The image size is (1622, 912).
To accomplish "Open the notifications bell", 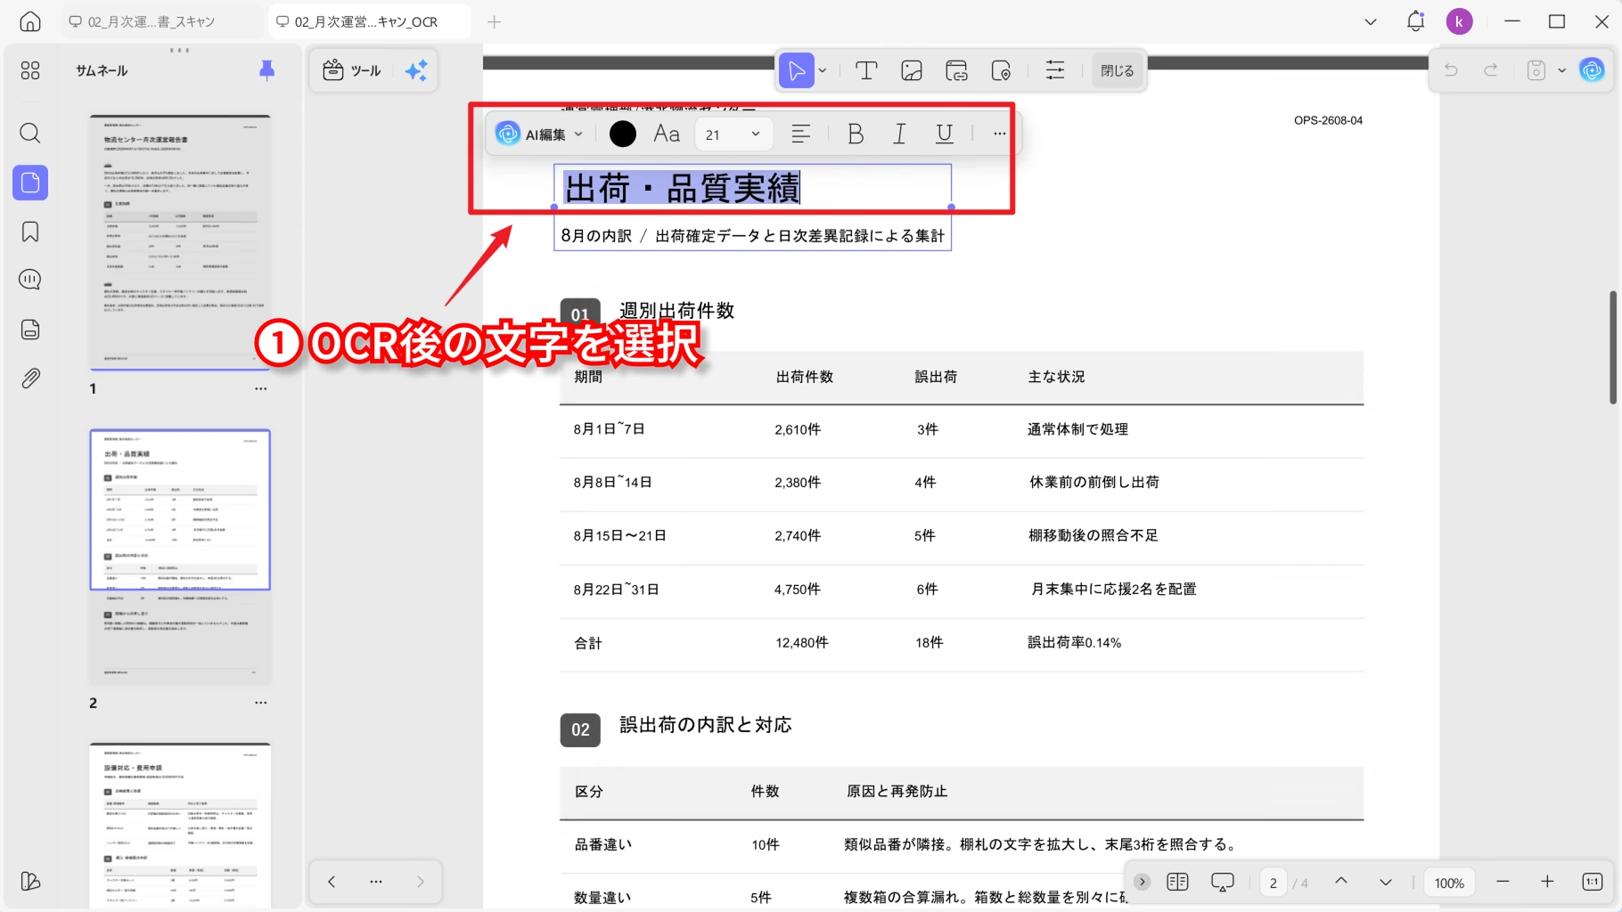I will [x=1415, y=21].
